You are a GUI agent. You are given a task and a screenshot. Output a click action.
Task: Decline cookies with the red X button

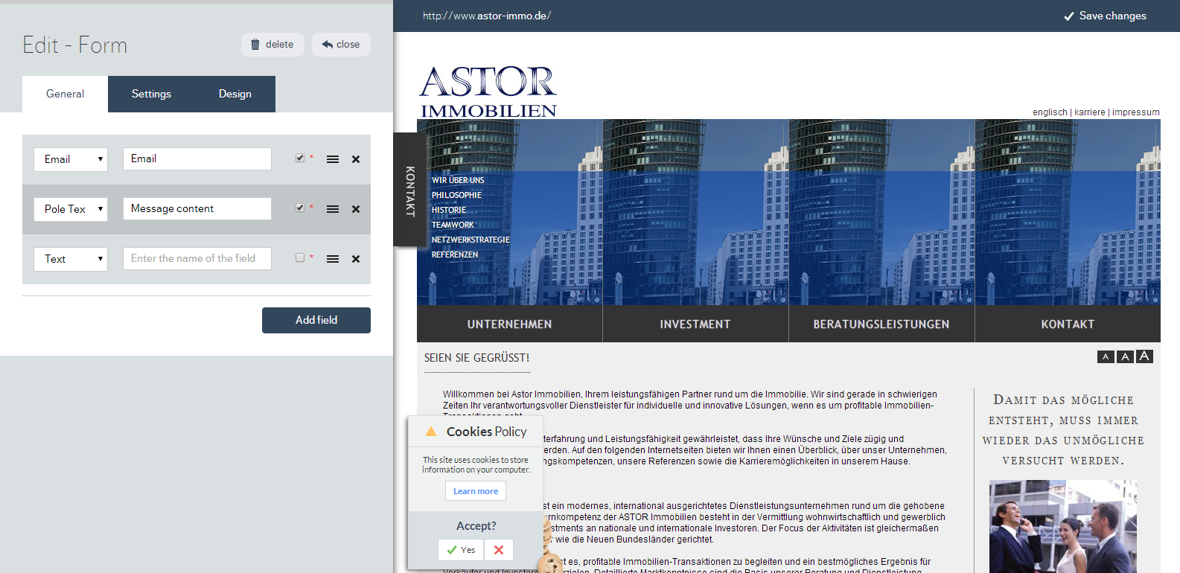pyautogui.click(x=499, y=550)
